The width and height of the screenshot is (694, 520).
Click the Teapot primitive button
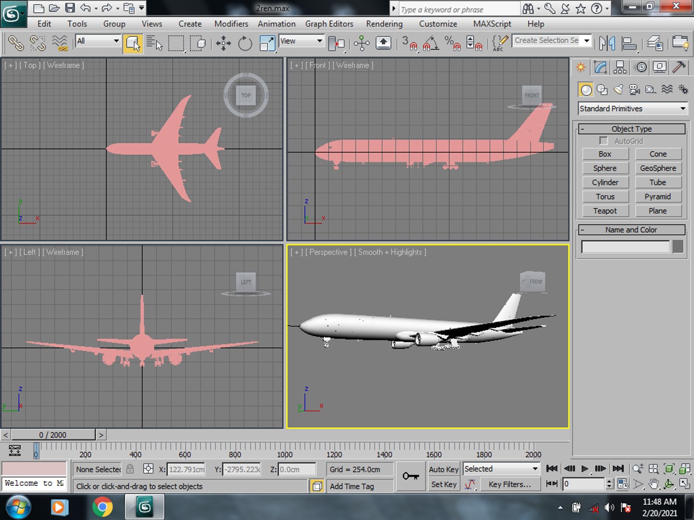coord(605,210)
